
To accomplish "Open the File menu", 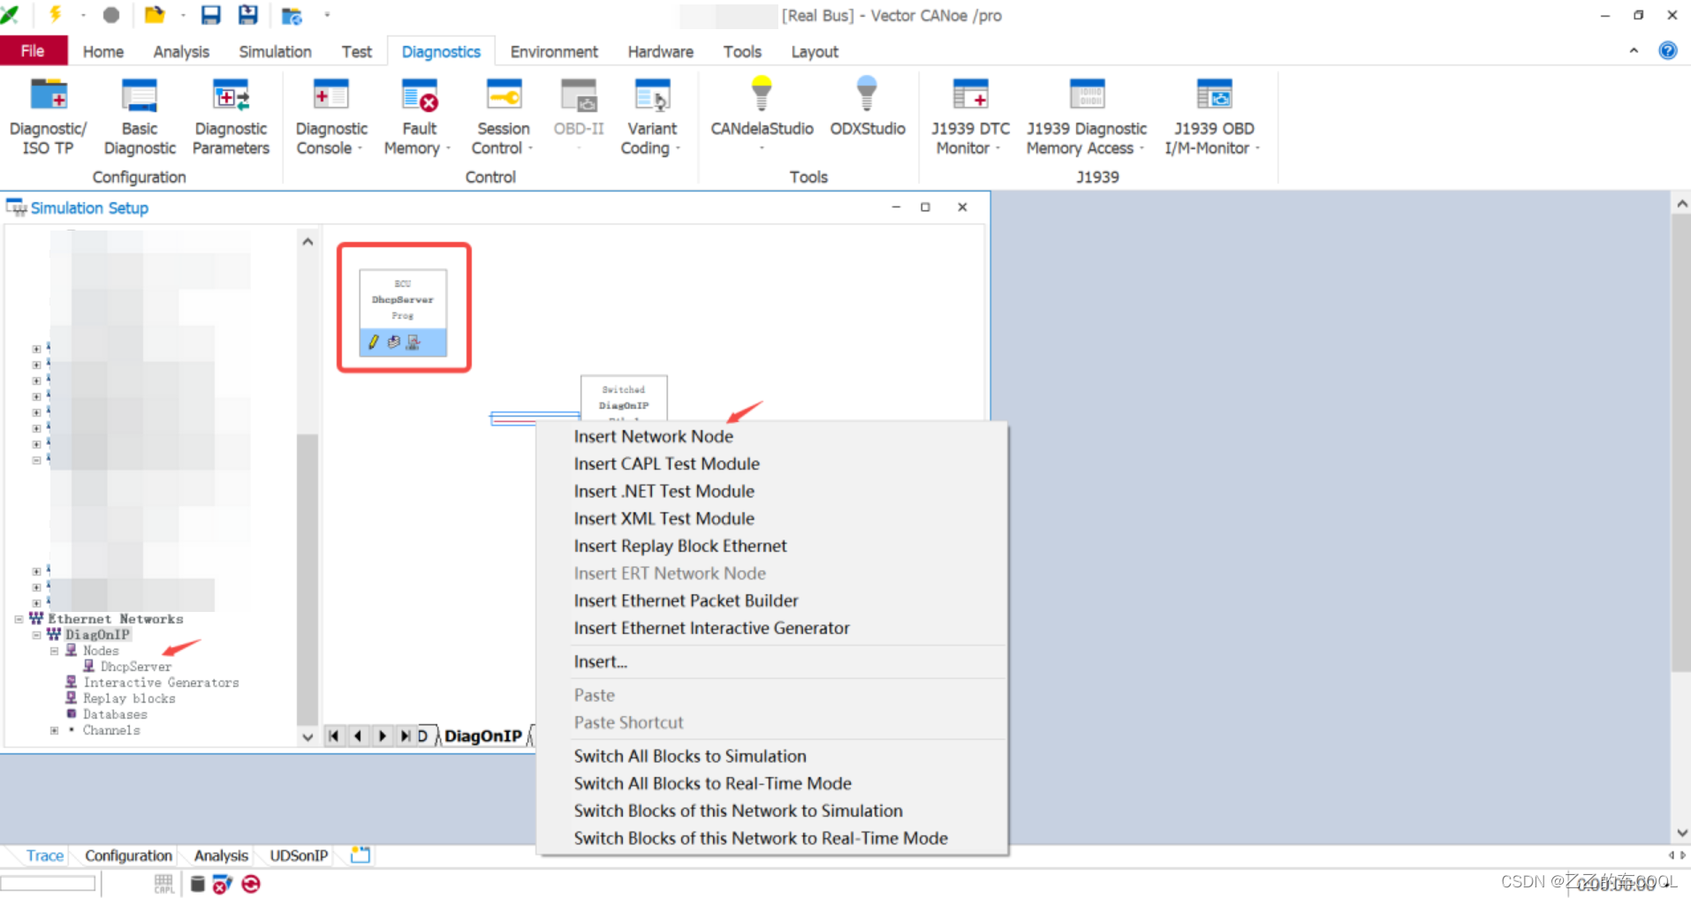I will (x=33, y=51).
